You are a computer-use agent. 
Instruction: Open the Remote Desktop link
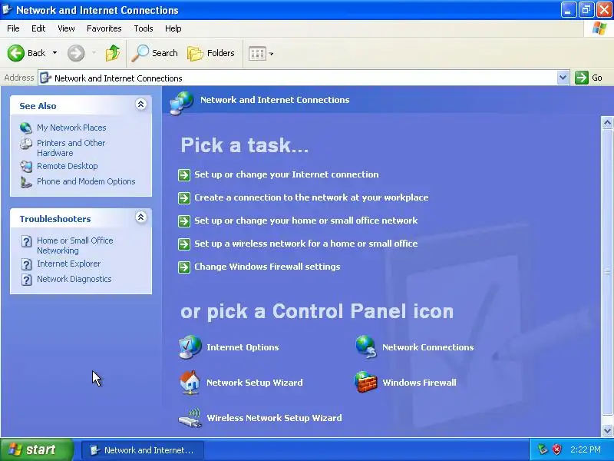pyautogui.click(x=68, y=166)
